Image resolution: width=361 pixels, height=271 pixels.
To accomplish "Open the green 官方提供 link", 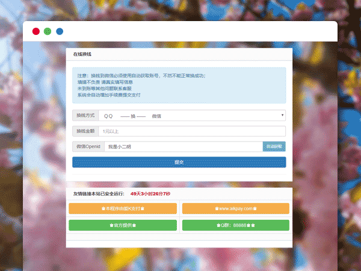I will click(x=123, y=225).
